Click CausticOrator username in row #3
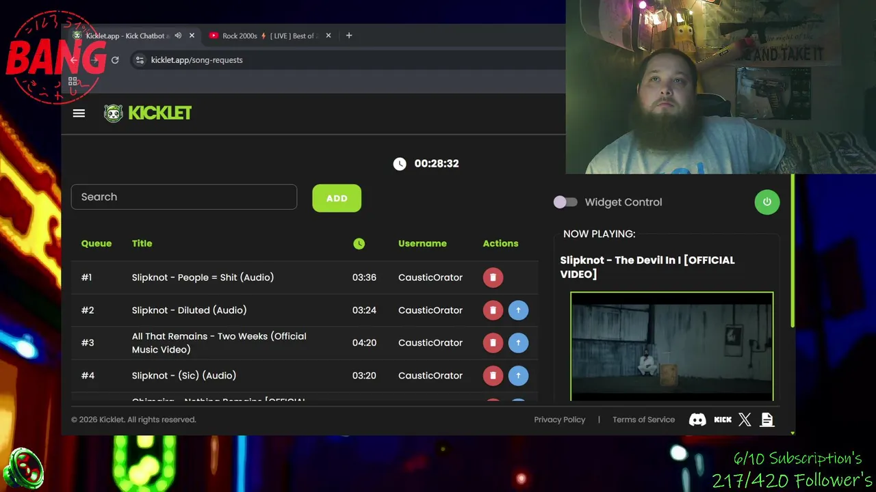This screenshot has height=492, width=876. (430, 343)
